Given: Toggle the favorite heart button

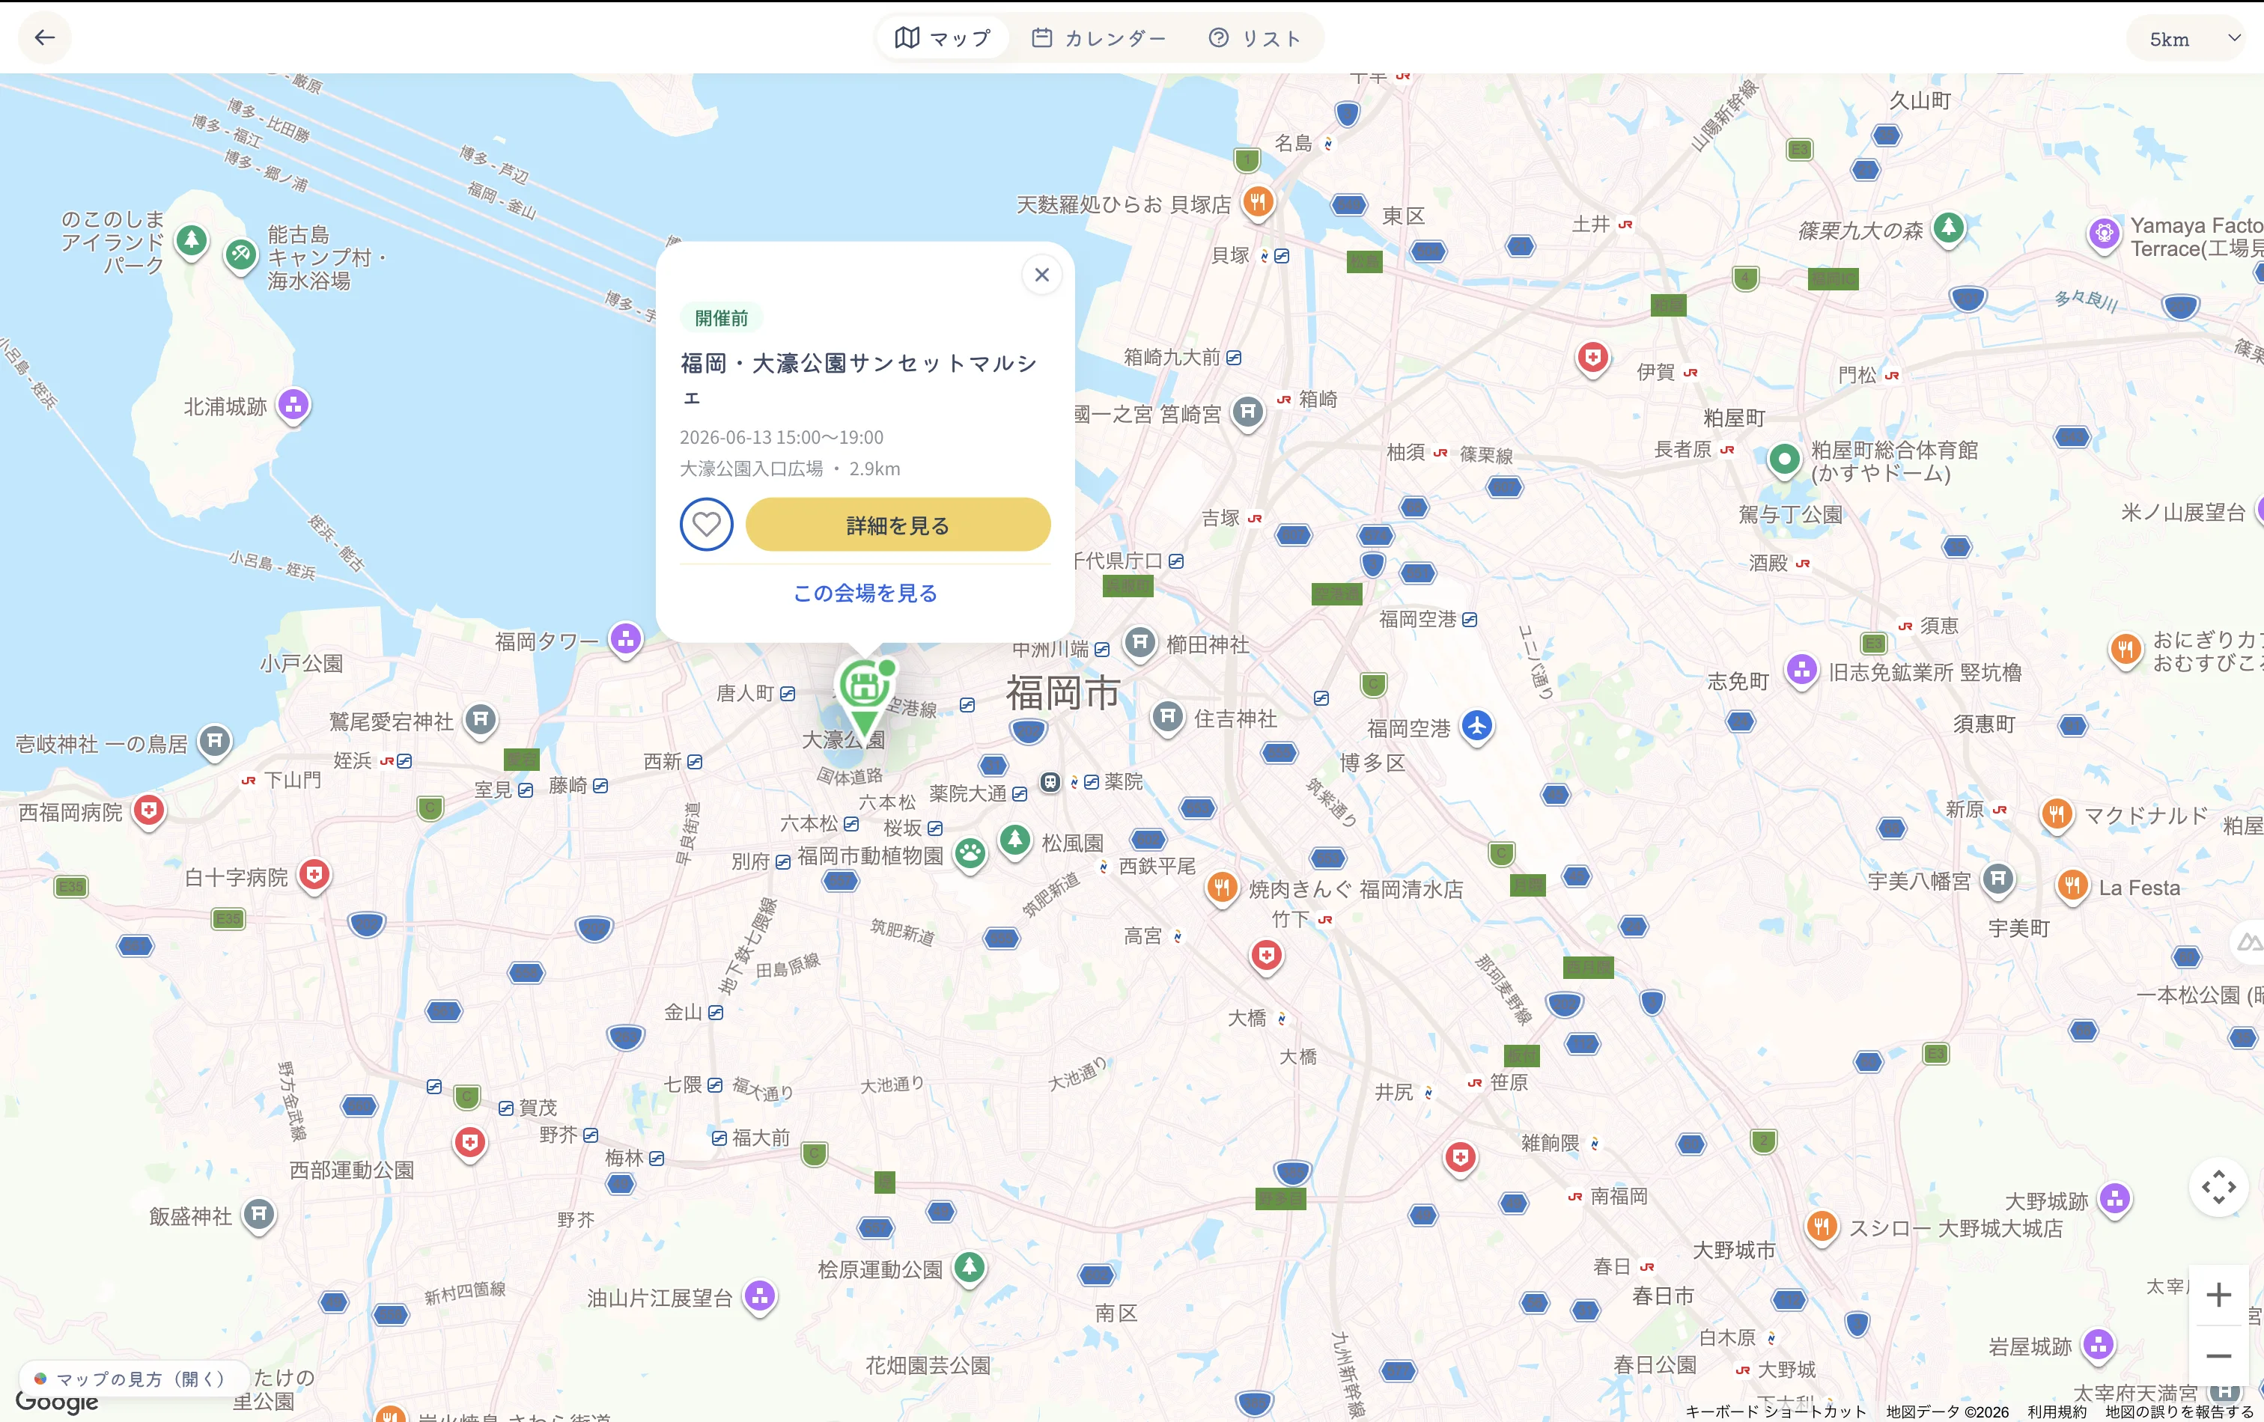Looking at the screenshot, I should tap(706, 525).
